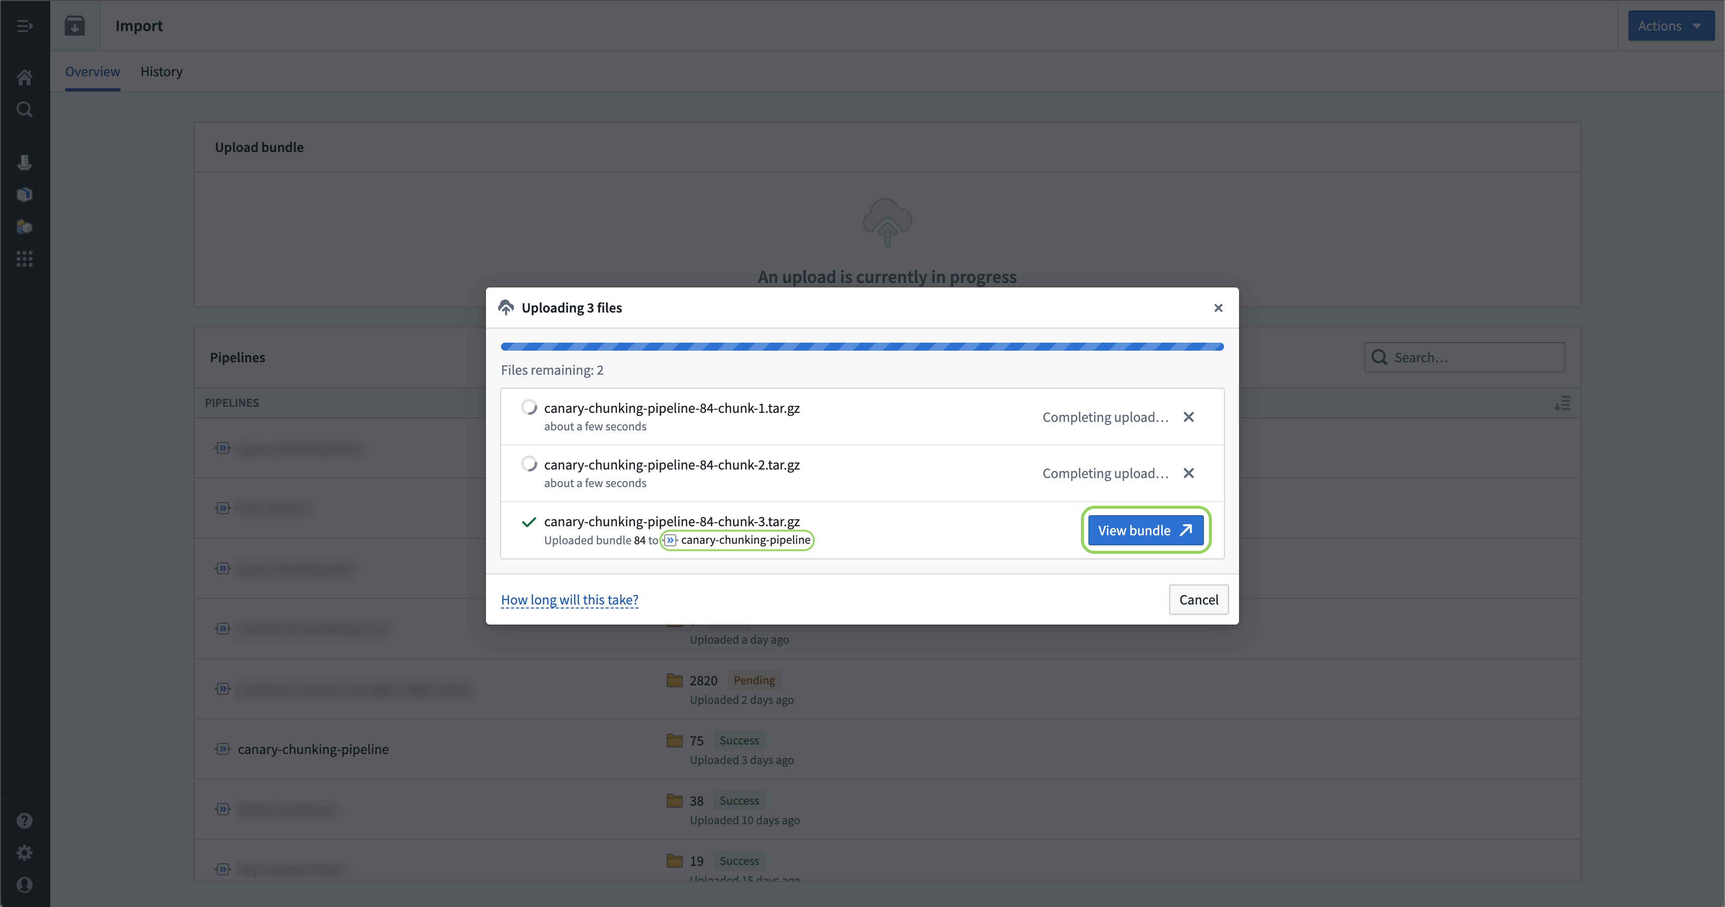Image resolution: width=1725 pixels, height=907 pixels.
Task: Click the folder icon for bundle 38
Action: pyautogui.click(x=674, y=801)
